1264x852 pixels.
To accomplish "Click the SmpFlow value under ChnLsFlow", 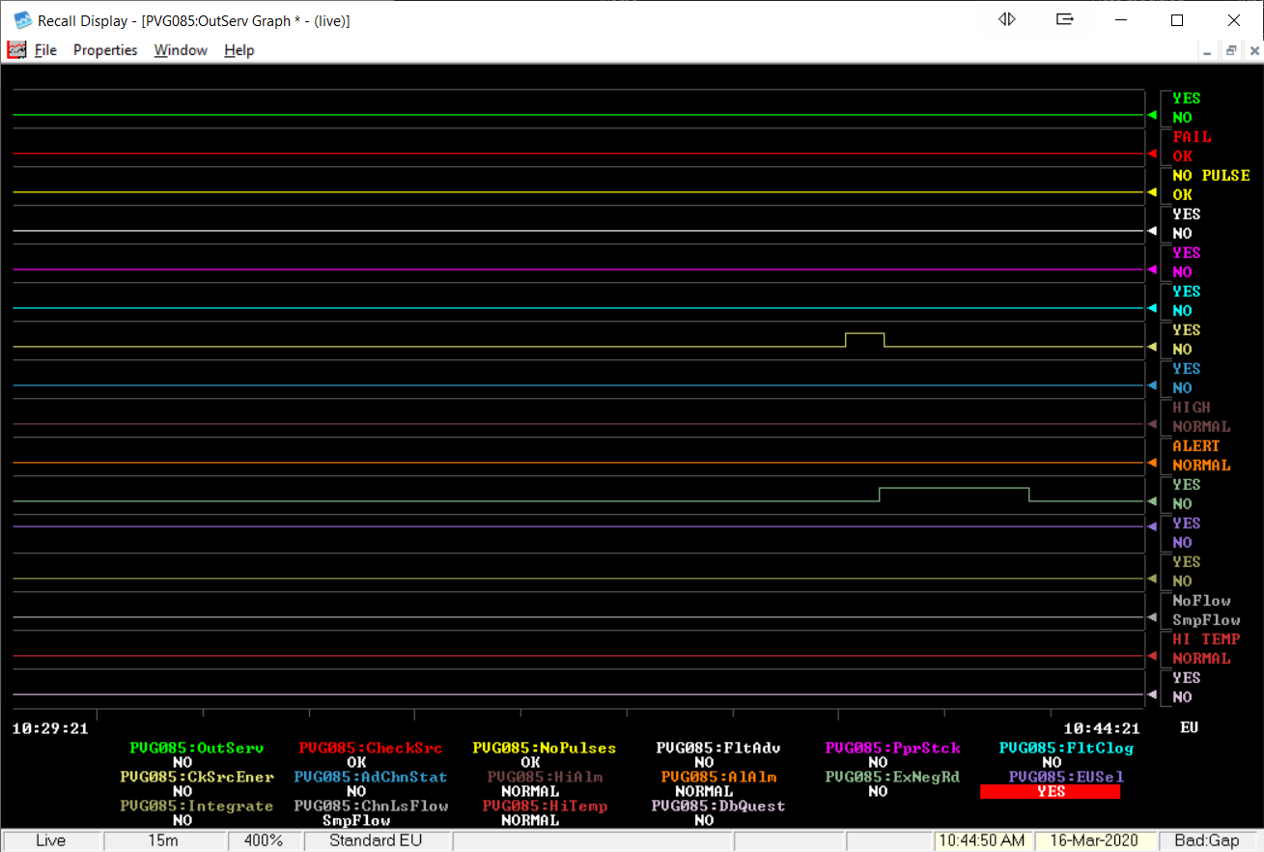I will (356, 820).
